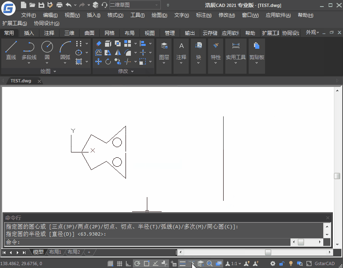Add a new layout with the + tab

point(89,252)
